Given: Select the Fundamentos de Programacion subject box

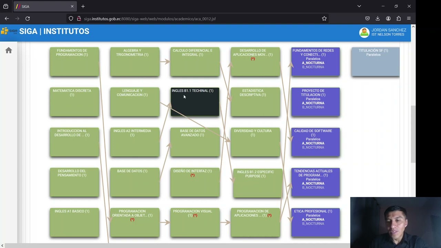Looking at the screenshot, I should (x=74, y=62).
